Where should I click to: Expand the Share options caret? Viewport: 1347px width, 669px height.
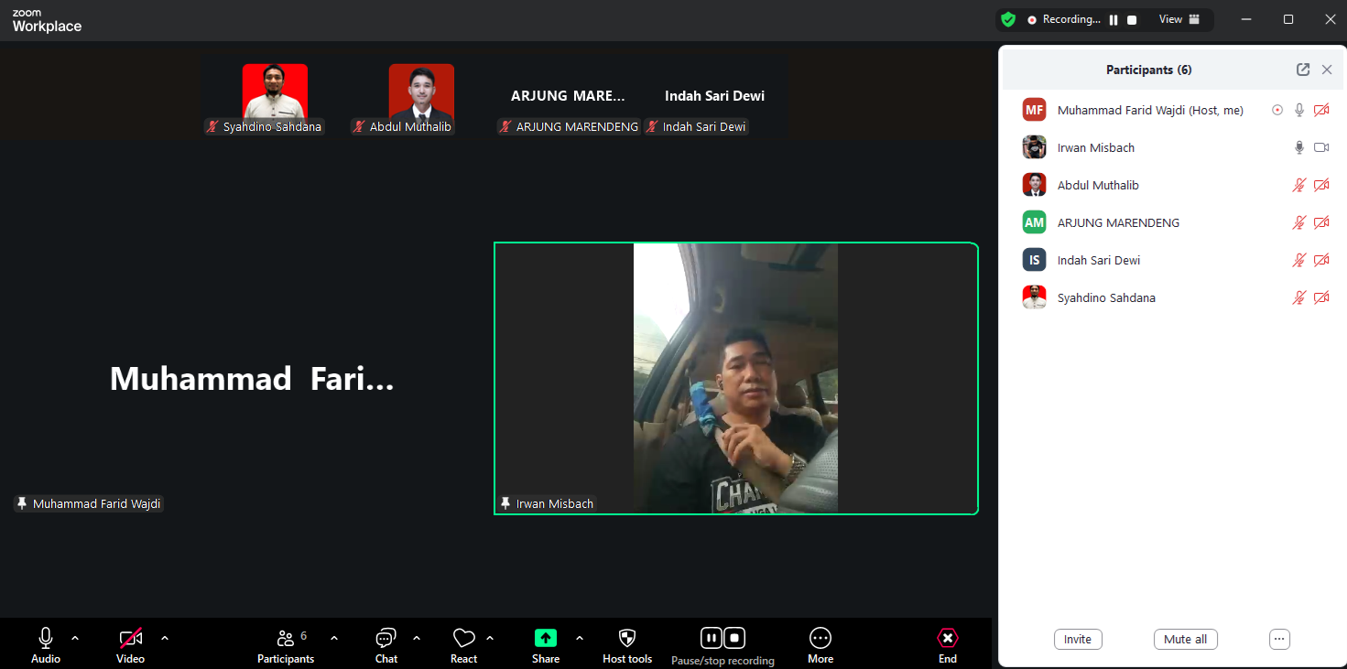(580, 638)
